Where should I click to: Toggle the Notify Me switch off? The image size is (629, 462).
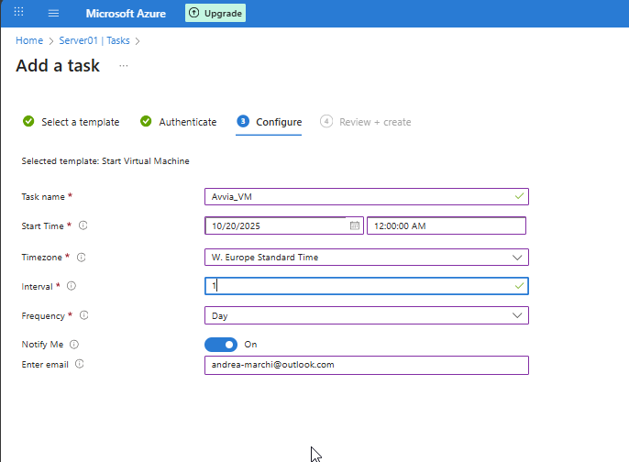[x=221, y=345]
